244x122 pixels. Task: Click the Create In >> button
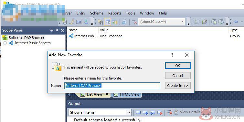pos(178,86)
